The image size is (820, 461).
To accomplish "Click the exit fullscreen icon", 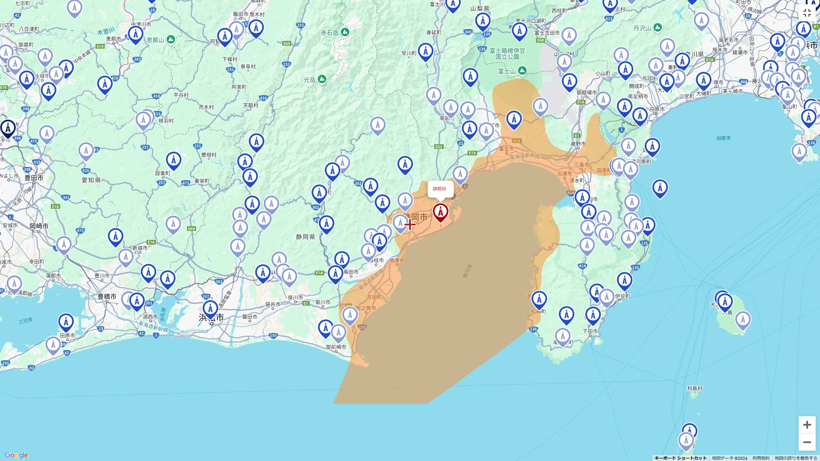I will tap(807, 12).
